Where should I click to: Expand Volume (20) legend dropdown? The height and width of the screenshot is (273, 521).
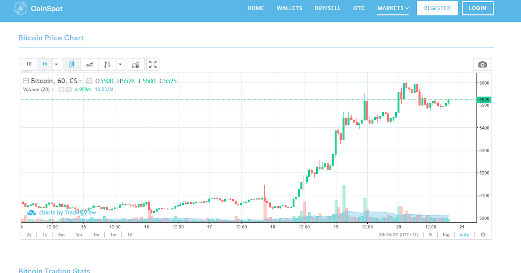coord(53,89)
